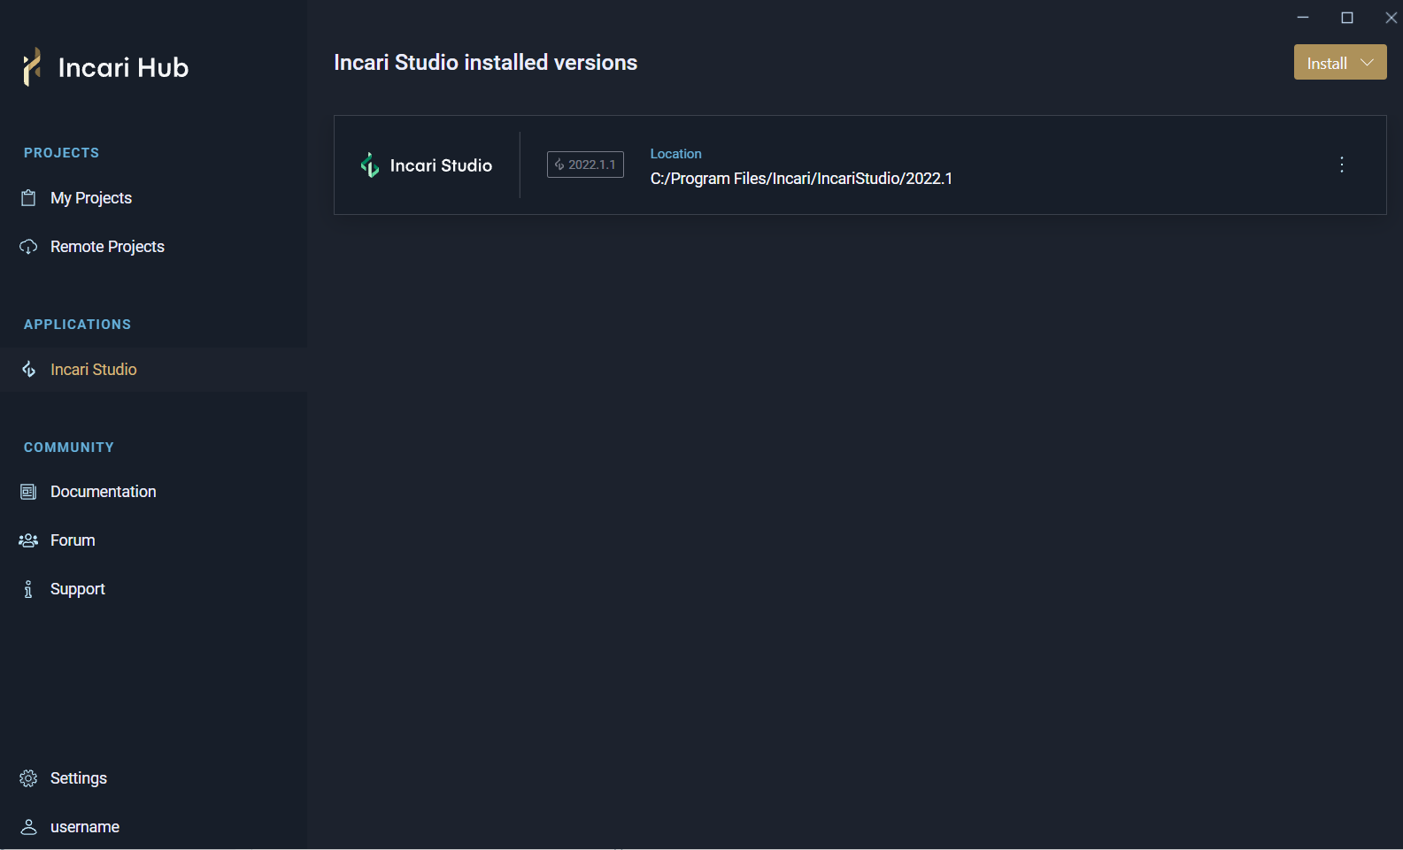This screenshot has width=1403, height=850.
Task: Click the Support info icon
Action: pyautogui.click(x=28, y=589)
